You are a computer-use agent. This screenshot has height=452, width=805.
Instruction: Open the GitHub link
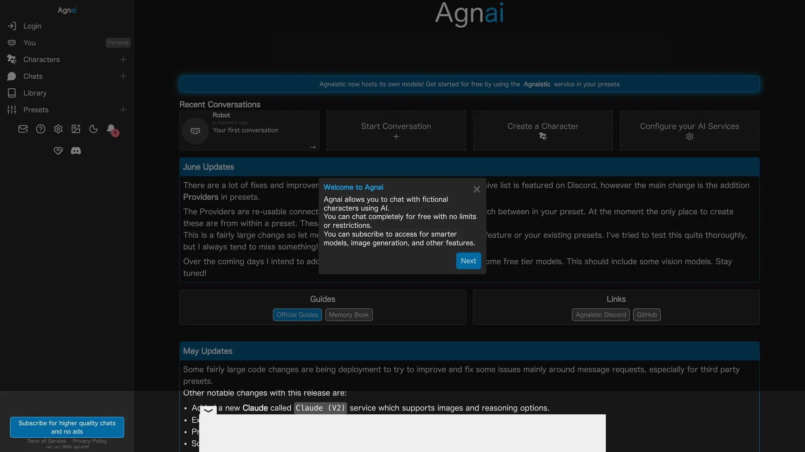pyautogui.click(x=647, y=315)
